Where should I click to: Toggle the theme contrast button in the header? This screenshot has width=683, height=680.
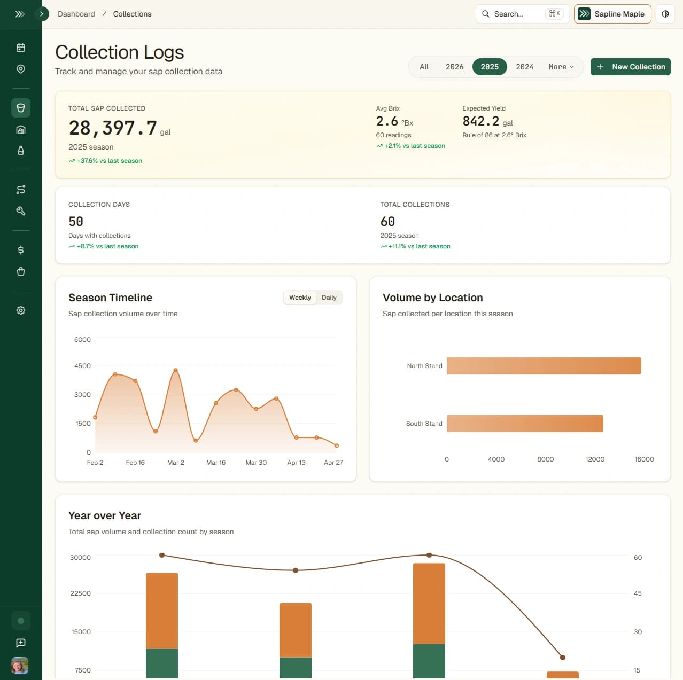pos(665,14)
